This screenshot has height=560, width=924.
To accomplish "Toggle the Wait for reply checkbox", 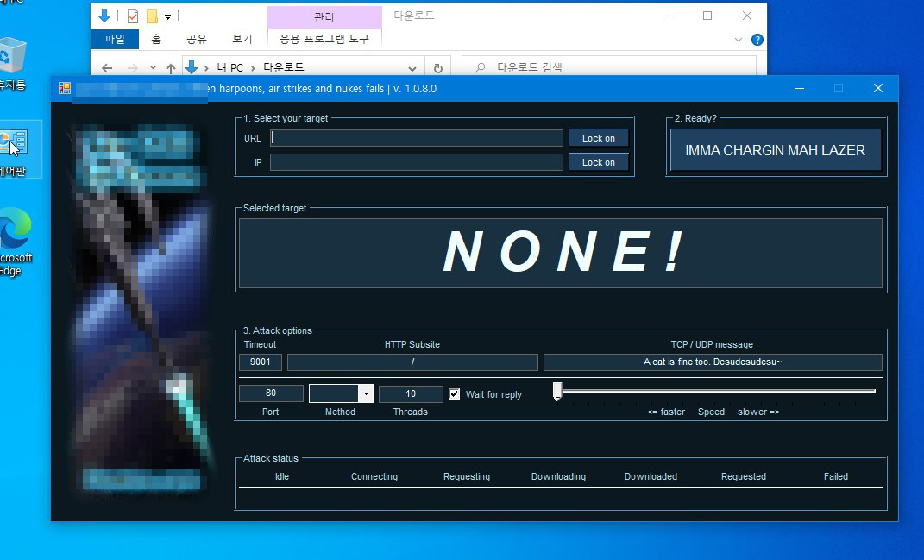I will (x=455, y=394).
